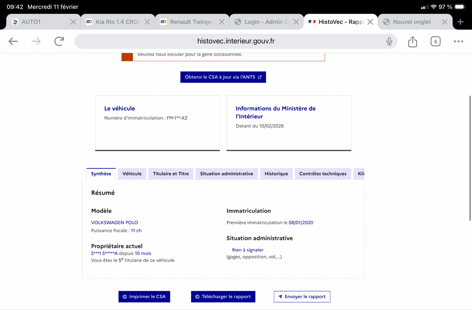This screenshot has height=310, width=472.
Task: Click the VOLKSWAGEN POLO model text
Action: pos(114,223)
